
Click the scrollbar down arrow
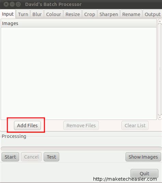click(160, 117)
